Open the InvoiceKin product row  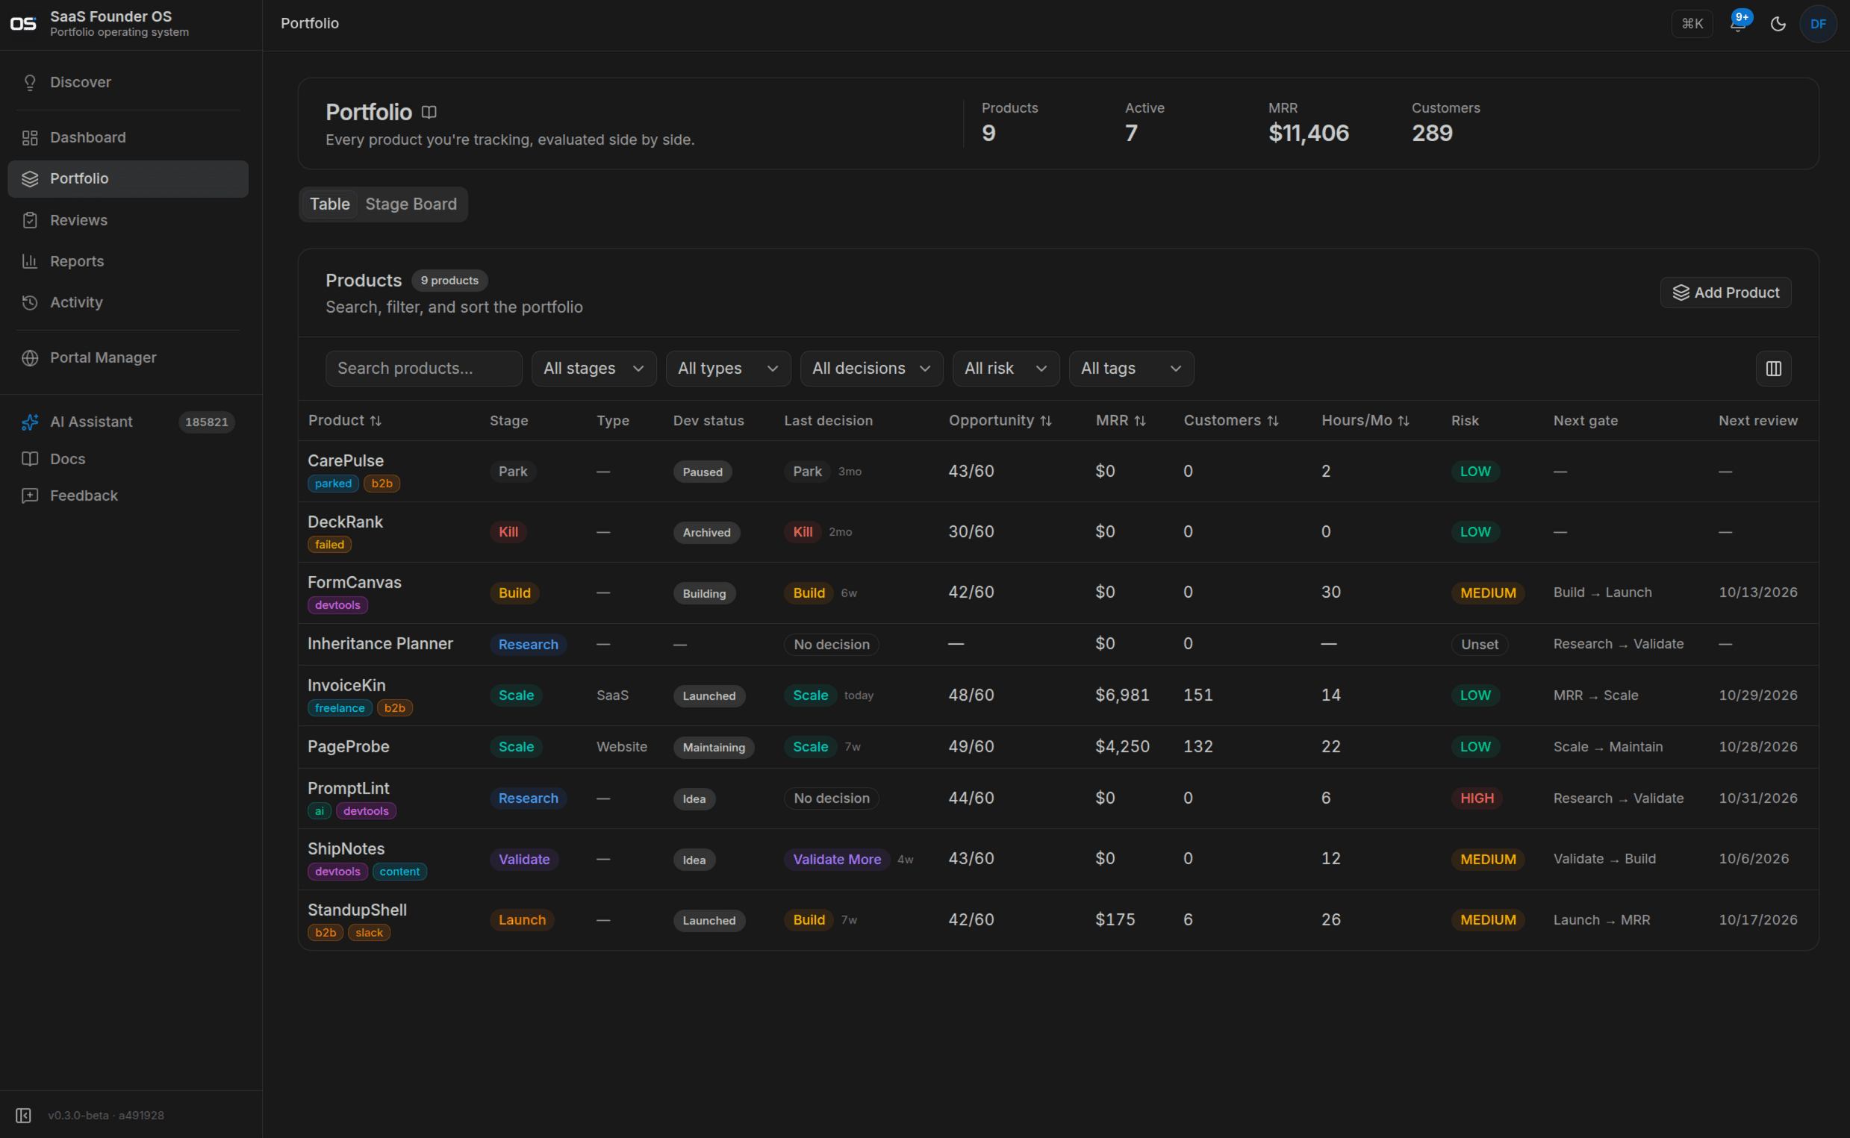point(1058,695)
